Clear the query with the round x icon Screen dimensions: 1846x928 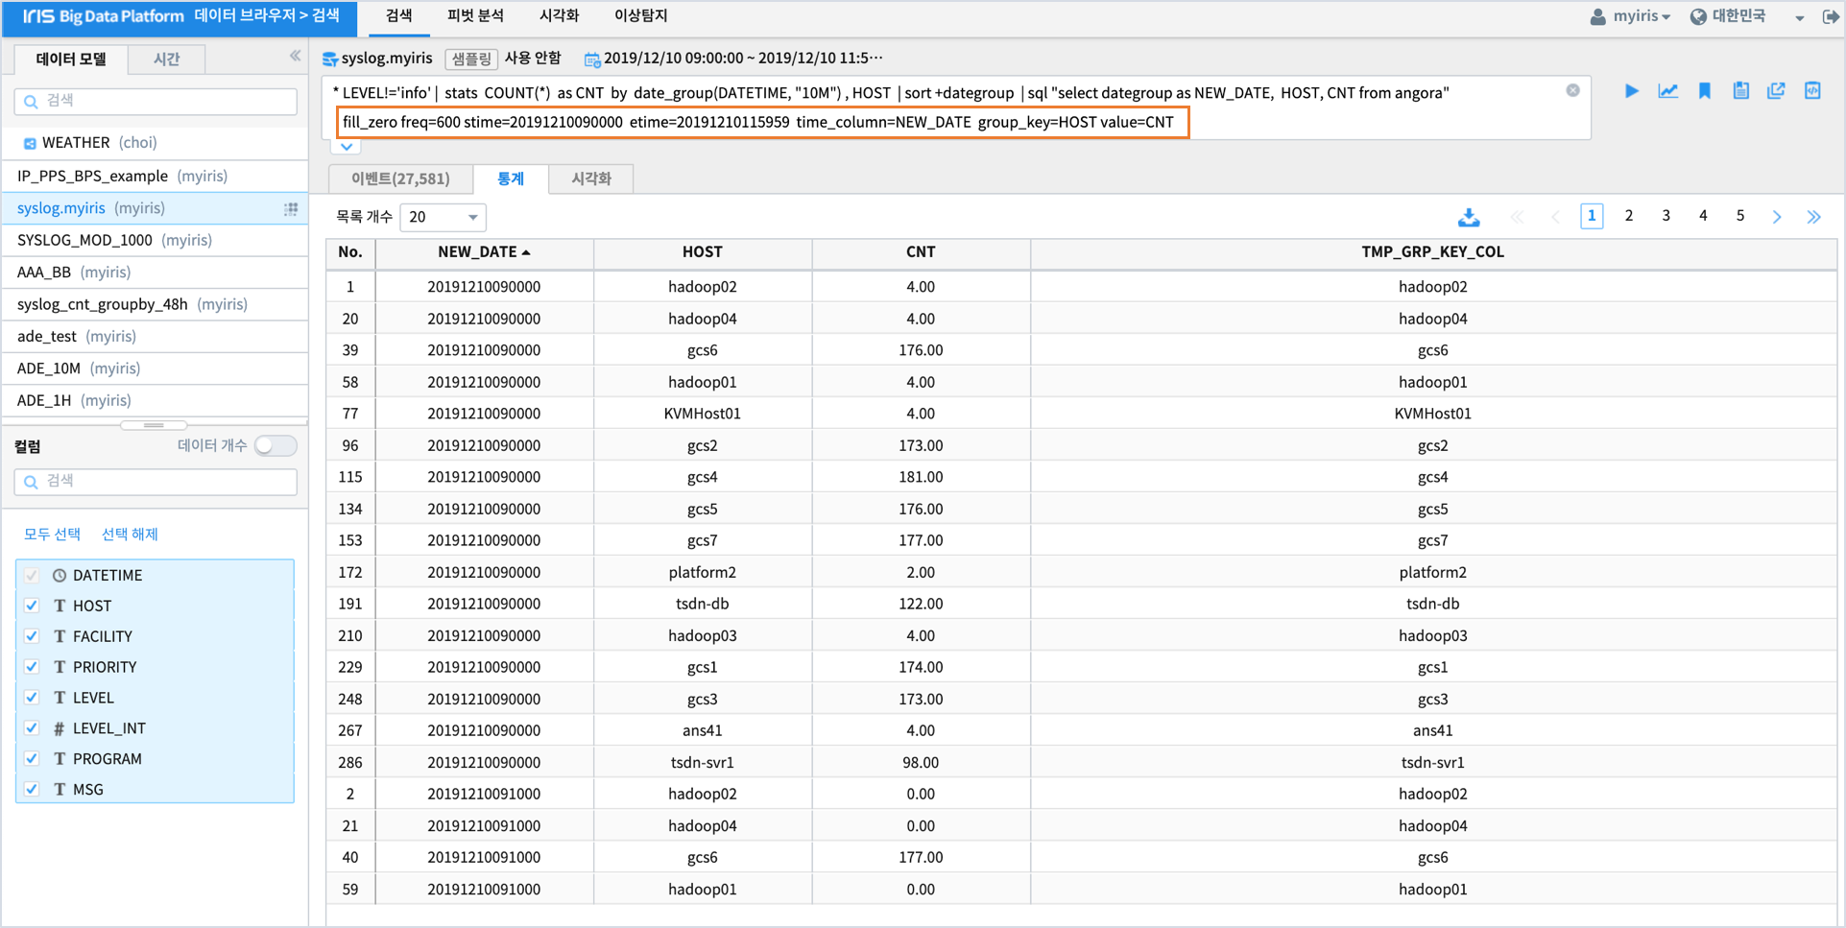point(1572,90)
